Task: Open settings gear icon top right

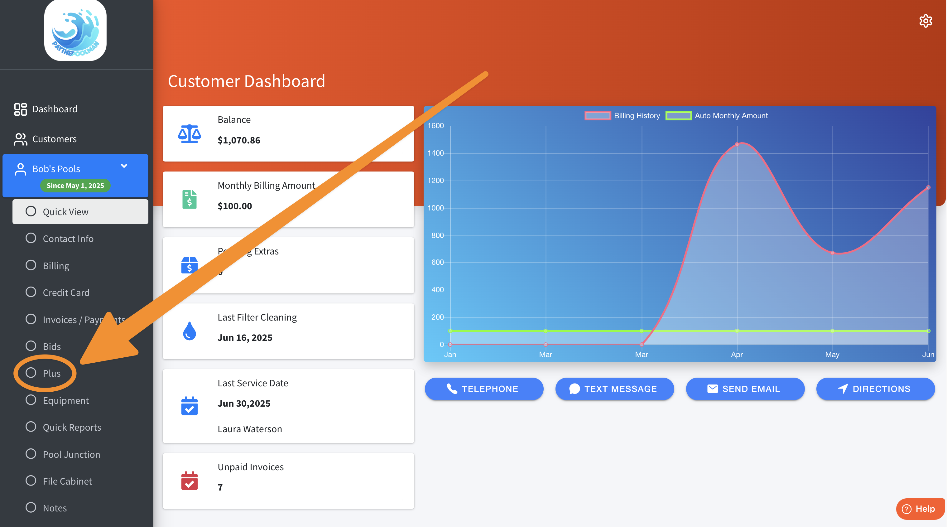Action: point(925,21)
